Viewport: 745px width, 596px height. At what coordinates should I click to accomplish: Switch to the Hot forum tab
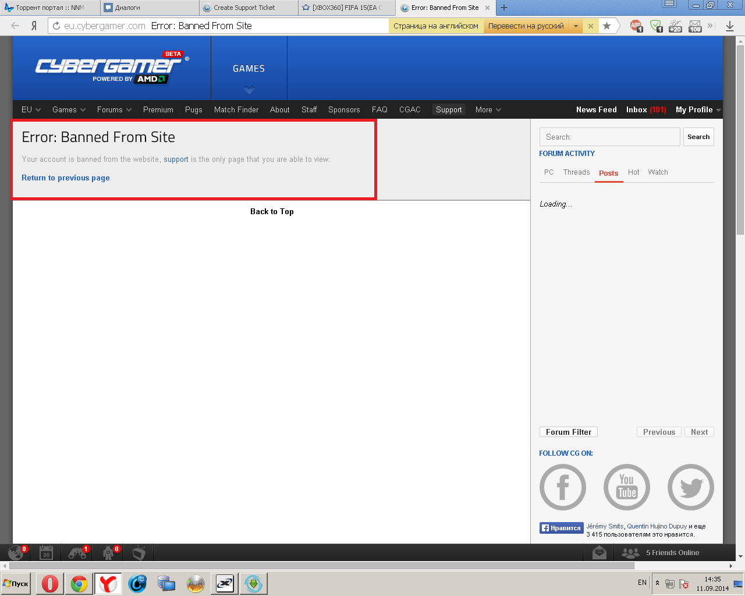coord(634,172)
